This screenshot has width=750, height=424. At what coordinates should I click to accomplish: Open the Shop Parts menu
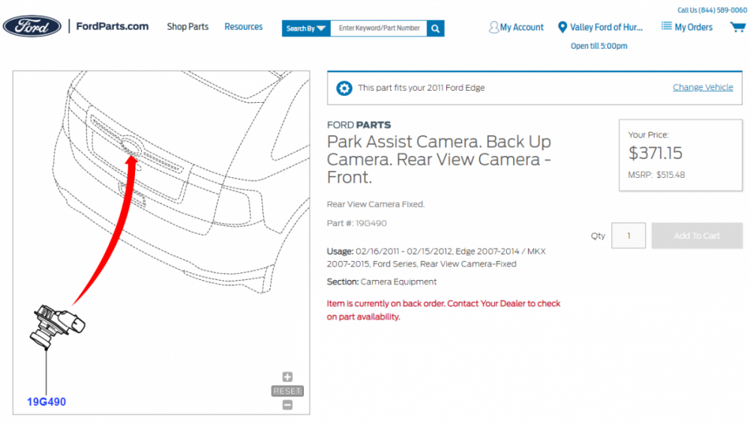(187, 27)
